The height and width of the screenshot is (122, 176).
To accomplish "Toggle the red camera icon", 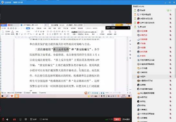I will point(14,119).
